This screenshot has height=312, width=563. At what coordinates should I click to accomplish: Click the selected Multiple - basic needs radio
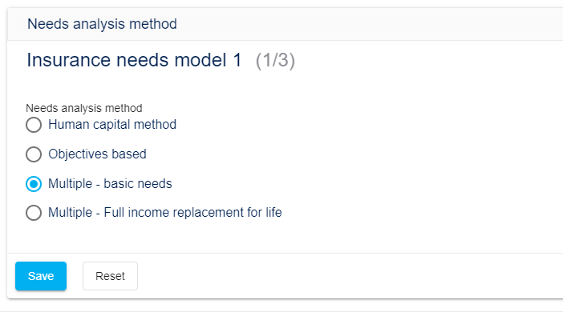click(34, 184)
